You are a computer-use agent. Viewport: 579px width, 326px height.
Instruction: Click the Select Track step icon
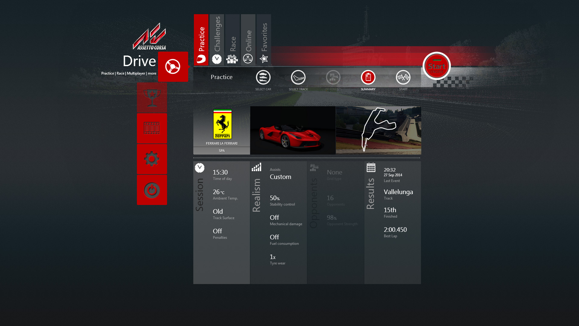tap(298, 78)
